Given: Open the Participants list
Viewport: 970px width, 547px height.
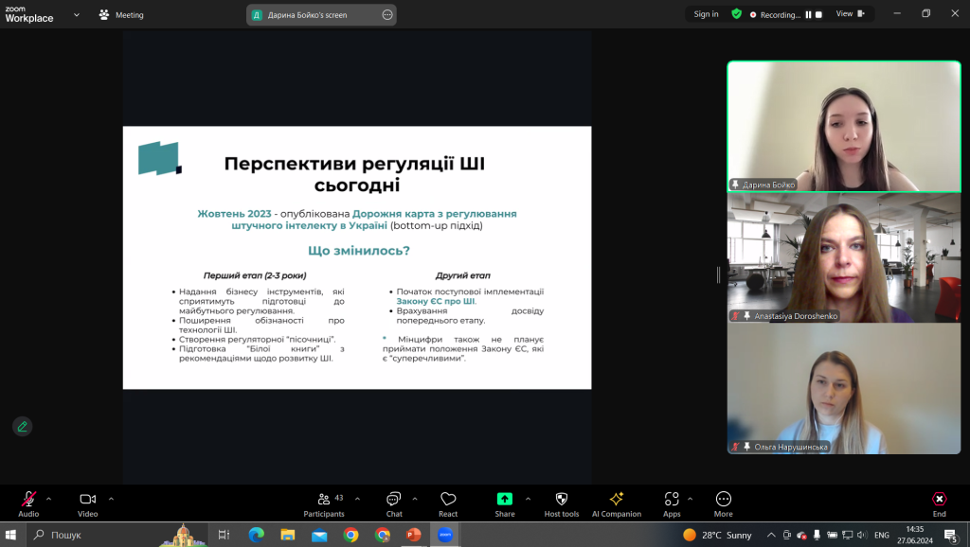Looking at the screenshot, I should (x=324, y=504).
